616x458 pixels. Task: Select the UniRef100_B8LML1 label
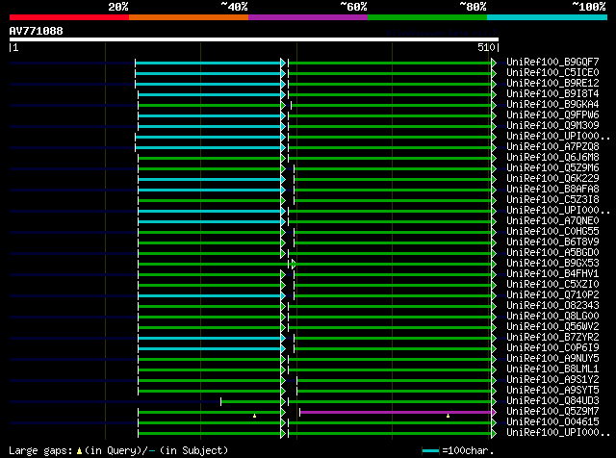click(552, 369)
